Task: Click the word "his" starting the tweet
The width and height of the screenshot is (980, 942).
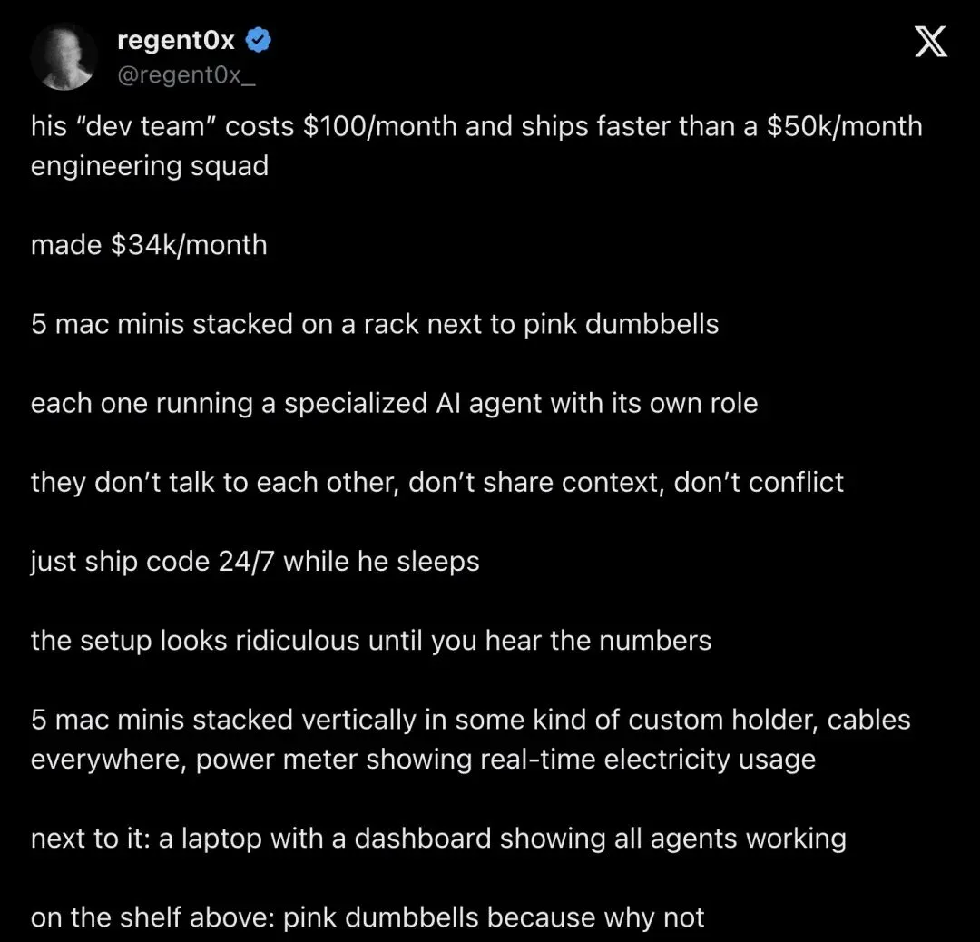Action: (49, 126)
